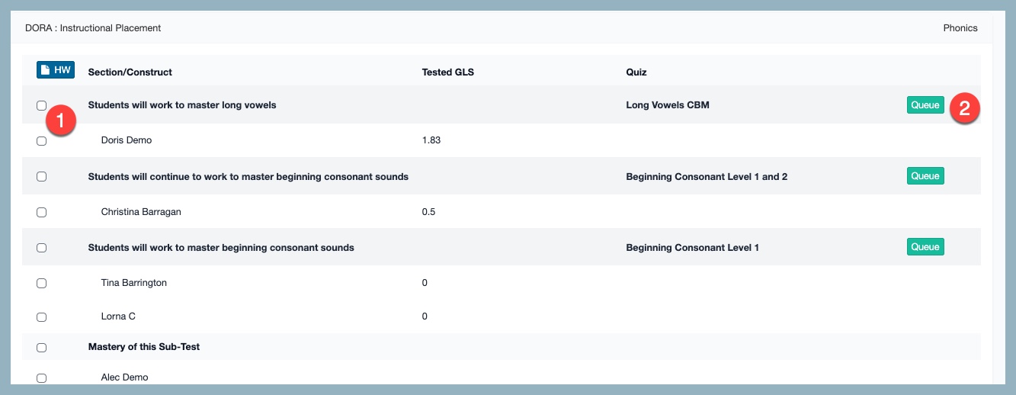Select the Tina Barrington checkbox
1016x395 pixels.
pyautogui.click(x=42, y=283)
